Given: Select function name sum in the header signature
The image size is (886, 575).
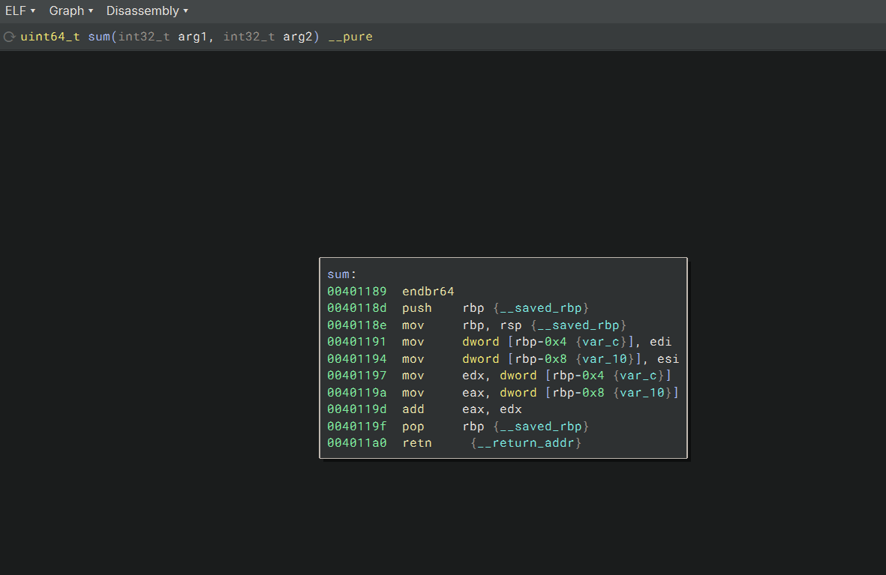Looking at the screenshot, I should click(x=98, y=37).
